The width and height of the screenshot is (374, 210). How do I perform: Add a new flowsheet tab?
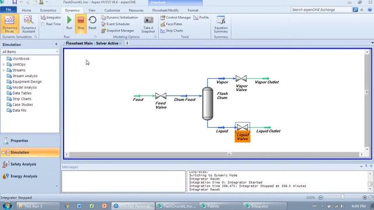point(127,43)
